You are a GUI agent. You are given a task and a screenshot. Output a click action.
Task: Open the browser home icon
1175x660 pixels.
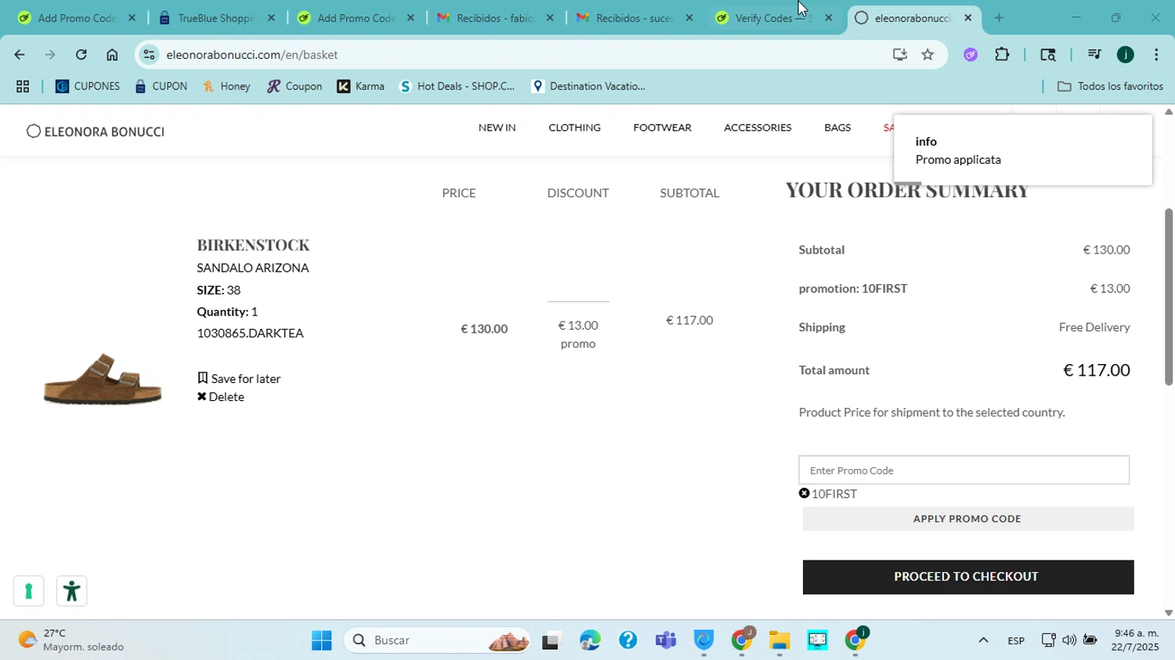[x=112, y=55]
